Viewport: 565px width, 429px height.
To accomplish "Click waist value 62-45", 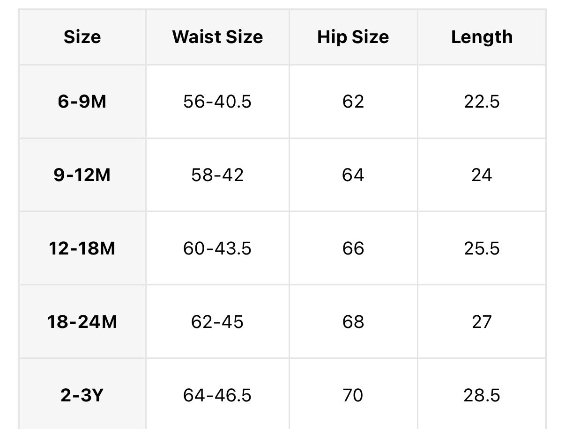I will (x=217, y=322).
